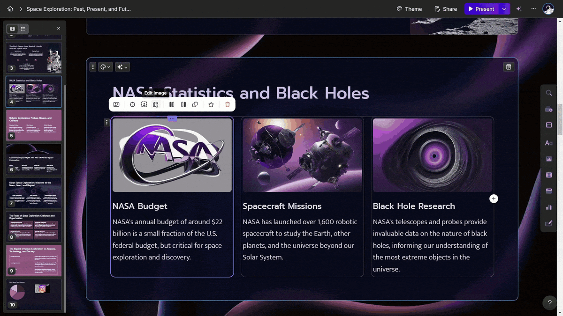Close the slide sidebar panel
This screenshot has height=316, width=563.
point(59,29)
